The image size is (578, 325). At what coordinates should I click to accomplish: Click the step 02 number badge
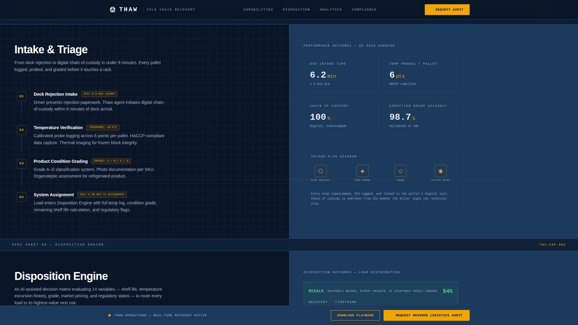[22, 130]
